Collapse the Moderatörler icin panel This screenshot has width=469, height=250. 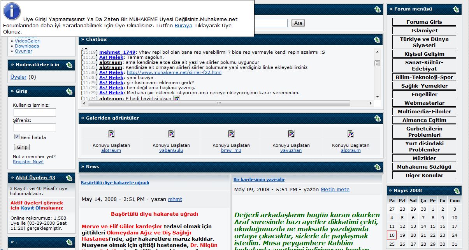point(69,65)
